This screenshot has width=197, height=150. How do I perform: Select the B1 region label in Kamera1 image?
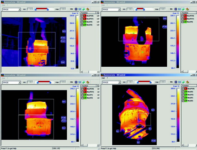pyautogui.click(x=117, y=131)
